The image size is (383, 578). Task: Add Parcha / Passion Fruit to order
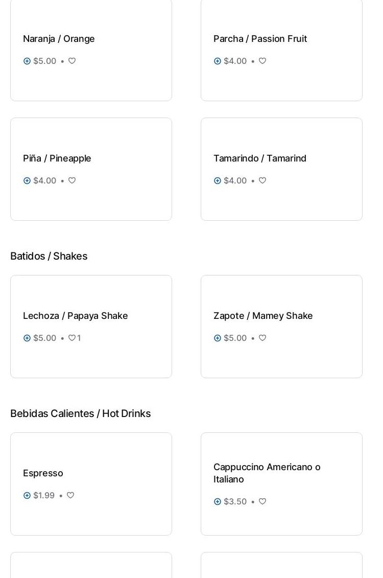(218, 61)
